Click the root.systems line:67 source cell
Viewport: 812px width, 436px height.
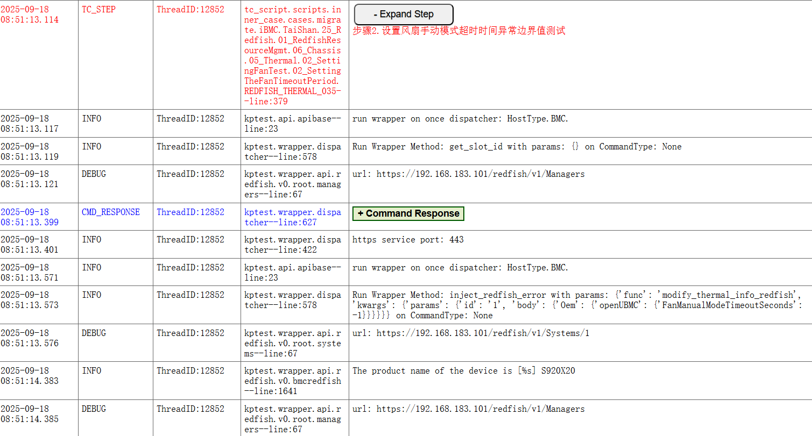293,343
